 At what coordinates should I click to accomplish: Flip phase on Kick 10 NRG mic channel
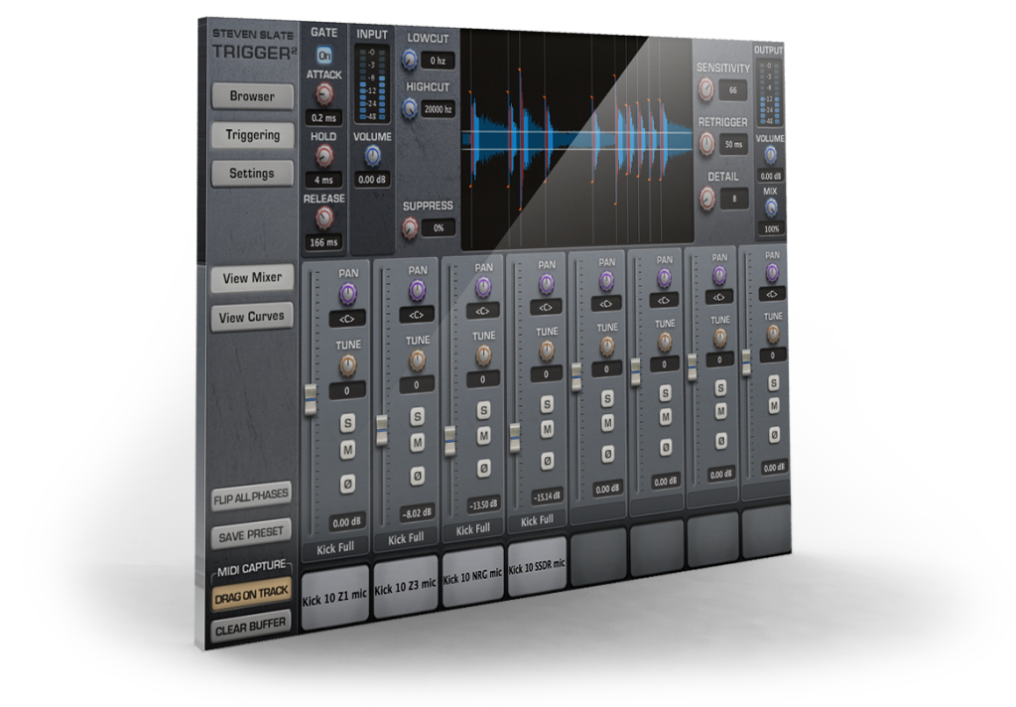[483, 469]
